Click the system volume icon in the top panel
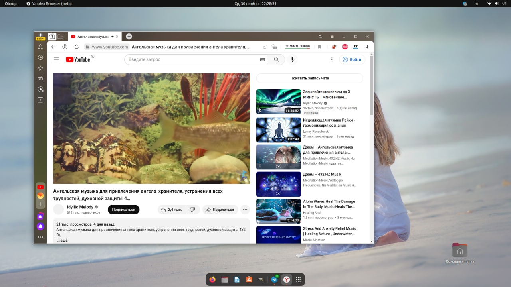This screenshot has width=511, height=287. [x=497, y=4]
